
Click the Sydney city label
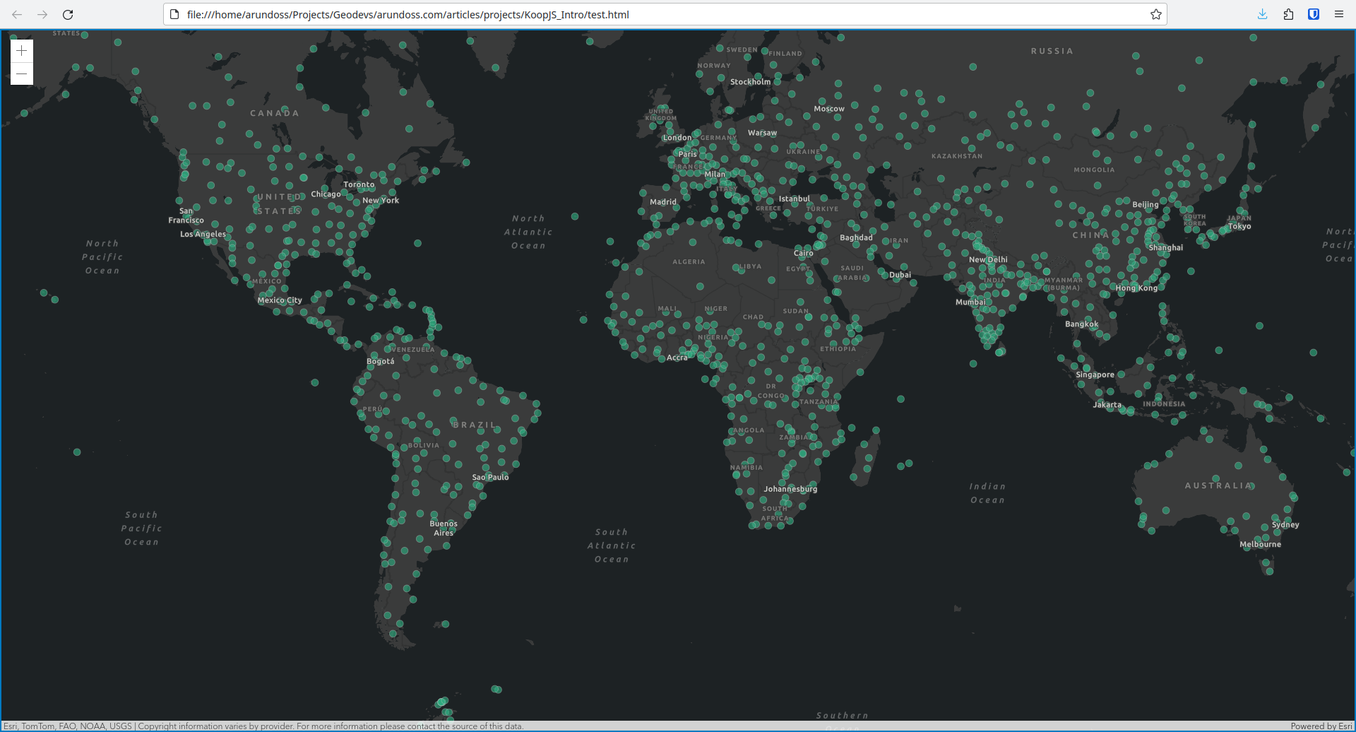tap(1285, 525)
